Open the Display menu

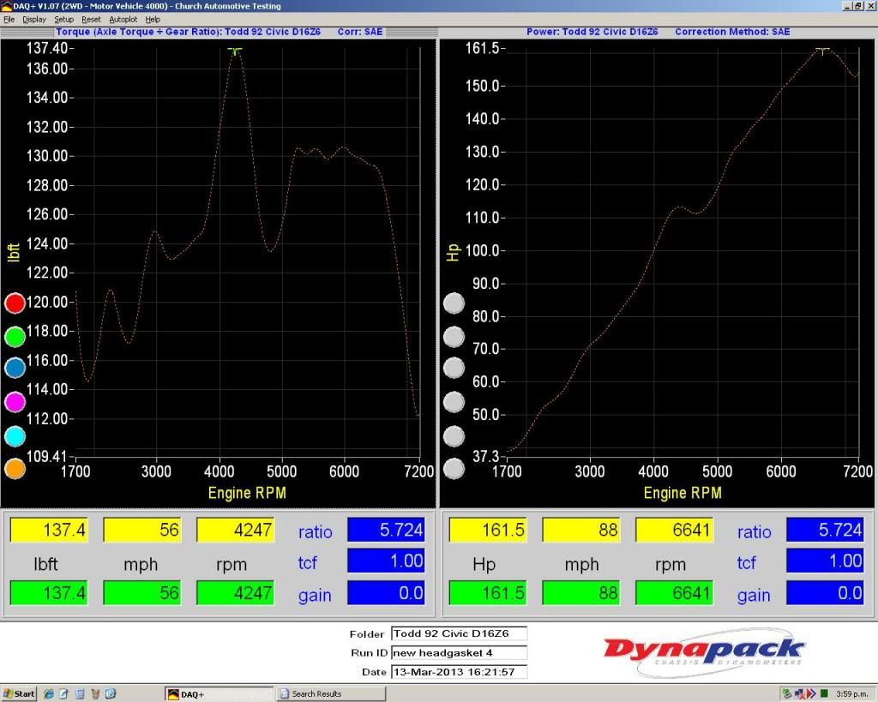coord(34,19)
